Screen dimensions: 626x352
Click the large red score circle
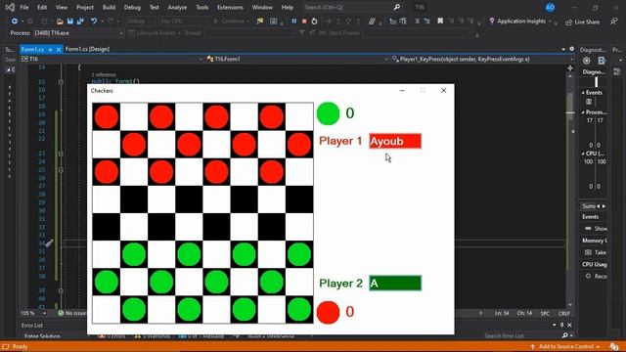[x=328, y=312]
